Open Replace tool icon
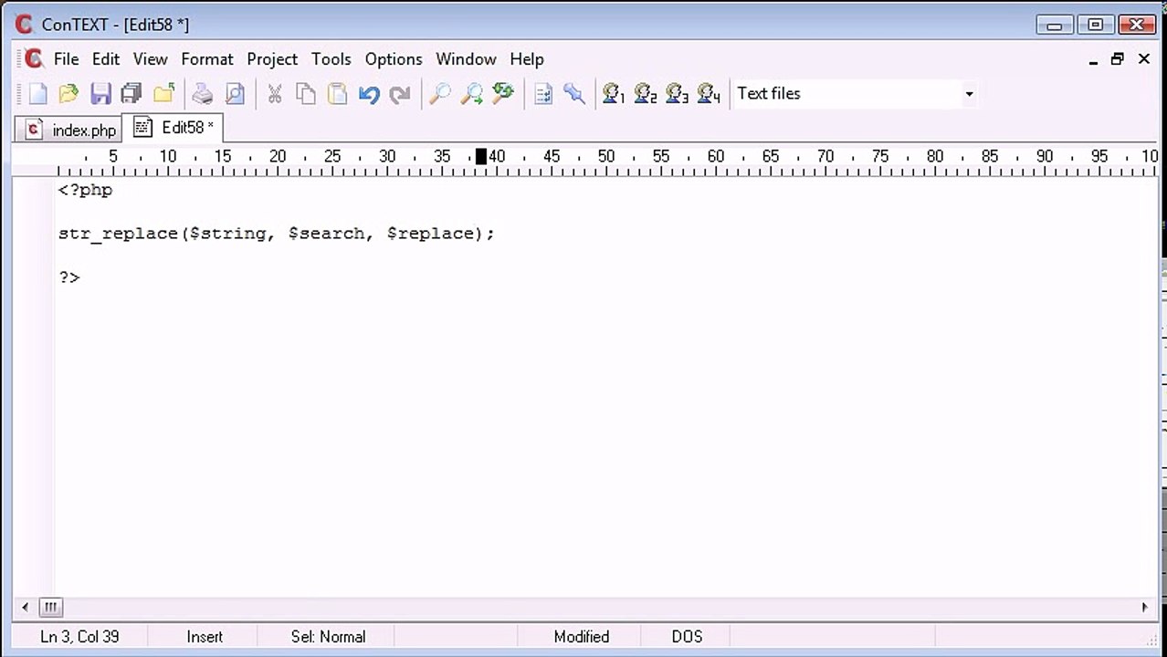This screenshot has height=657, width=1167. click(x=503, y=93)
